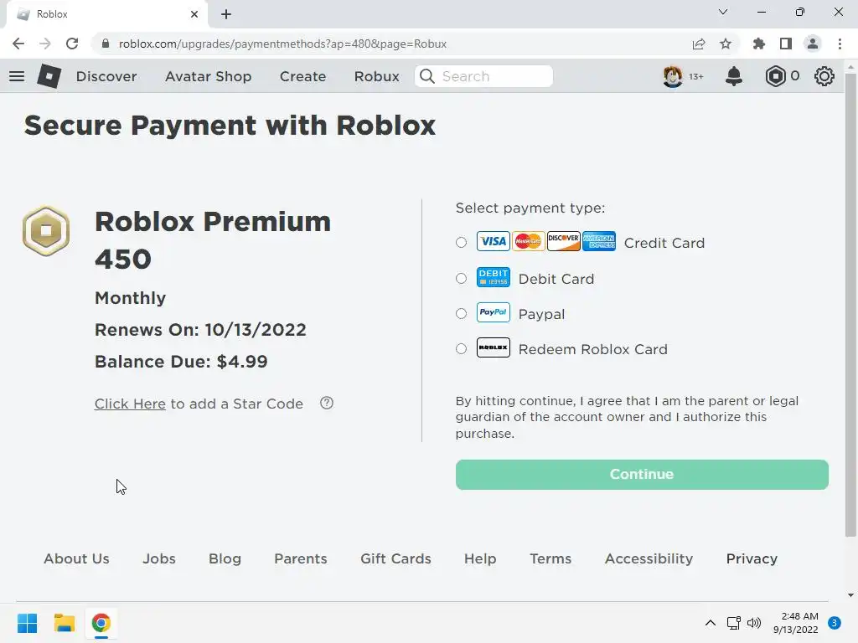
Task: Click the Roblox logo home icon
Action: point(49,76)
